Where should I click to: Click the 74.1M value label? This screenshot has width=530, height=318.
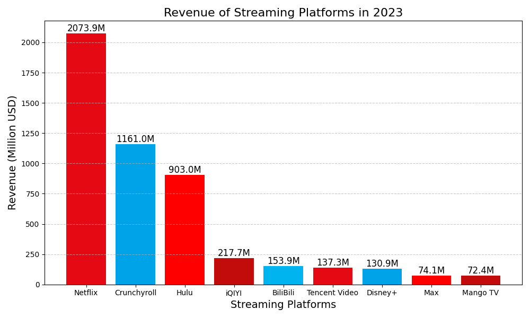pyautogui.click(x=431, y=270)
